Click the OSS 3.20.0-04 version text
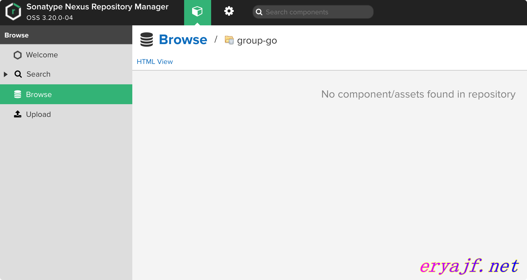This screenshot has width=527, height=280. point(50,18)
